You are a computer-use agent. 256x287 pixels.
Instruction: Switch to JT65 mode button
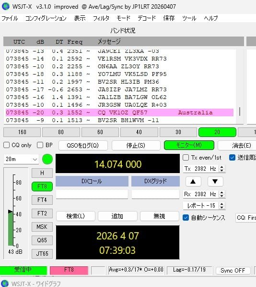click(x=42, y=254)
